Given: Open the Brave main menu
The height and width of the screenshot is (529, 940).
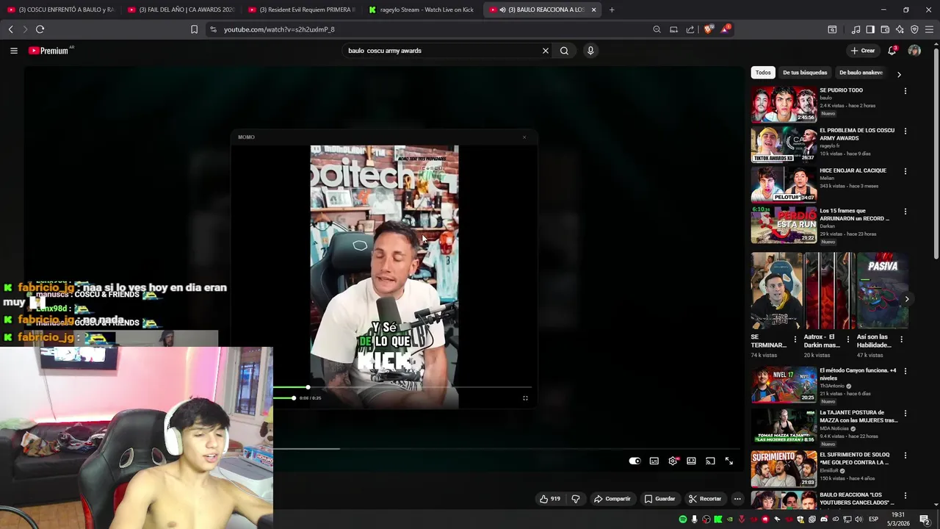Looking at the screenshot, I should (930, 29).
